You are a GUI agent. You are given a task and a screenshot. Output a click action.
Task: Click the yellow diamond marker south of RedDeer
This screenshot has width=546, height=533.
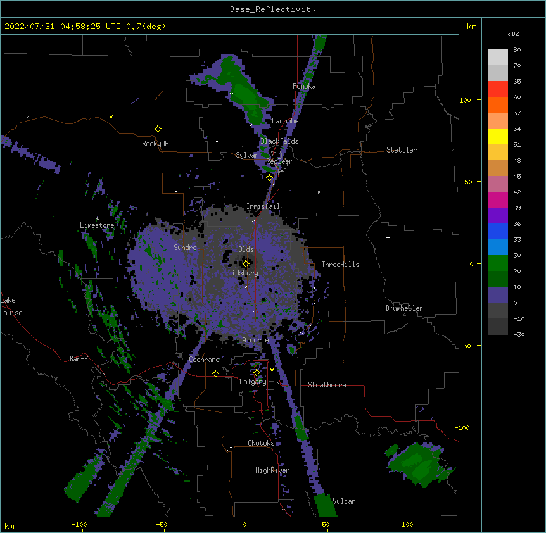pyautogui.click(x=270, y=178)
